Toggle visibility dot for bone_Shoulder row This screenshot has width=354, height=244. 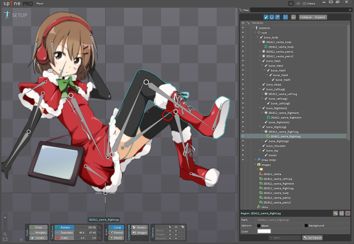point(243,146)
